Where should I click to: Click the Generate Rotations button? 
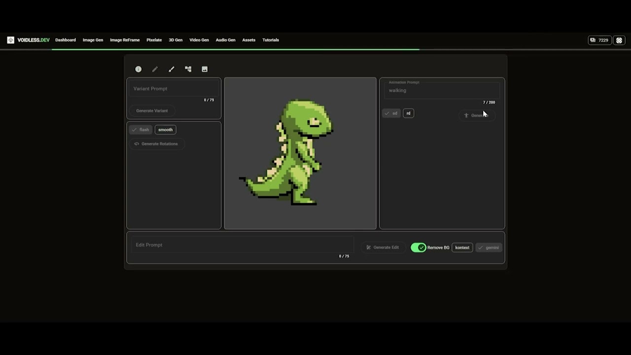pyautogui.click(x=157, y=144)
